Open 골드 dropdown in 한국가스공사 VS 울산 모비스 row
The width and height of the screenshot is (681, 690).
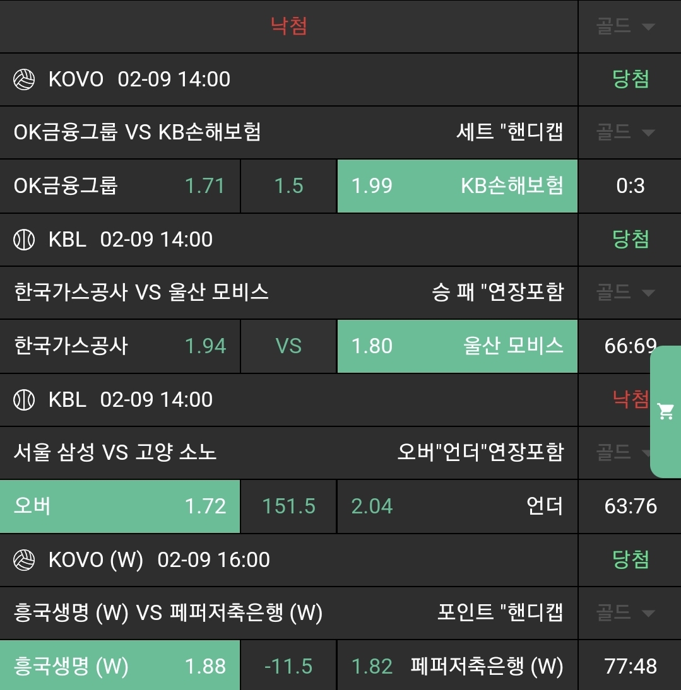pos(625,293)
